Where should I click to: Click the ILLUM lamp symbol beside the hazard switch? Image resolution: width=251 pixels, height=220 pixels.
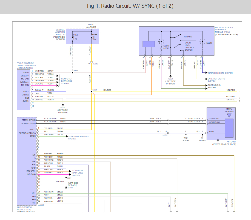[202, 41]
